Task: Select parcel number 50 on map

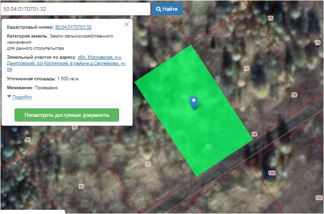Action: 81,187
